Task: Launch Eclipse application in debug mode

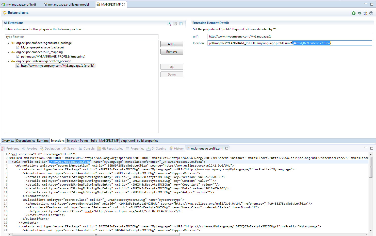Action: [x=359, y=13]
